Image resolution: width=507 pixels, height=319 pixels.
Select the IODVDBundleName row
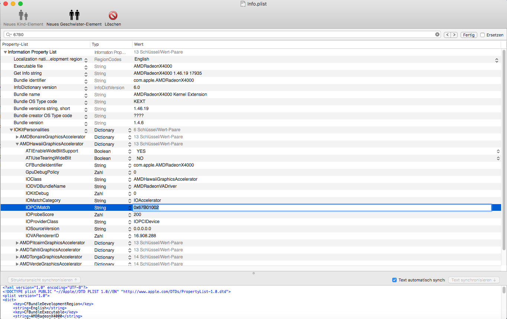251,187
